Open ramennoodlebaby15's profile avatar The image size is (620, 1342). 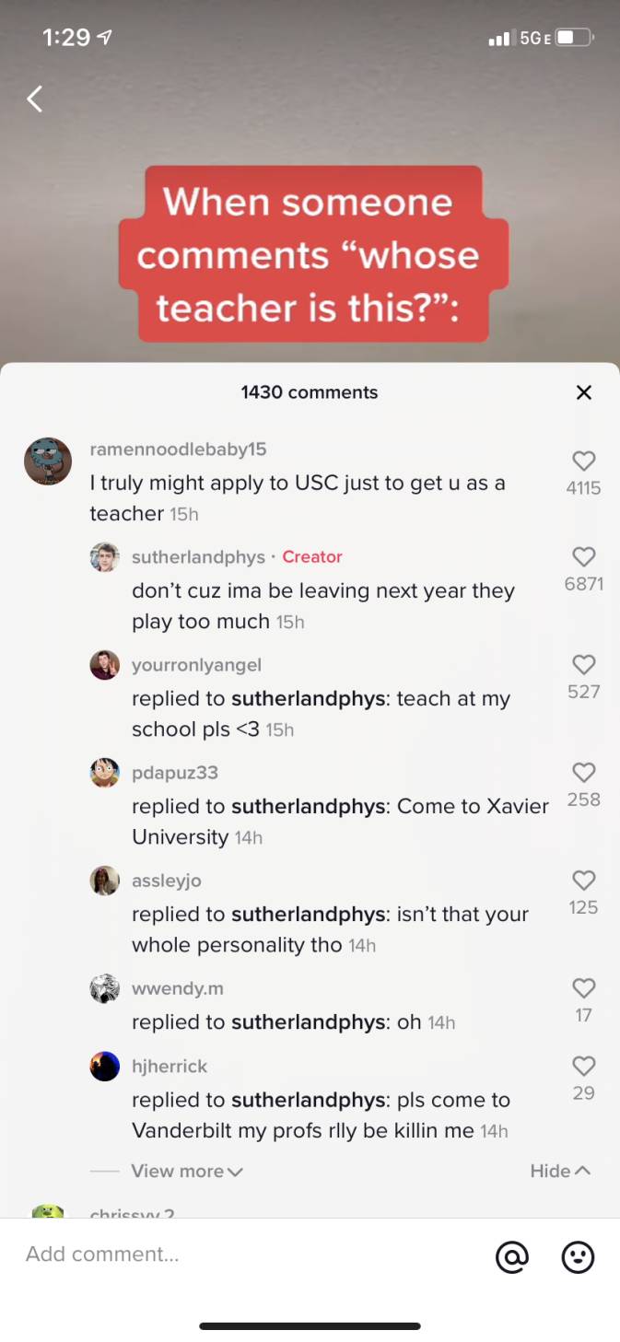click(x=48, y=461)
